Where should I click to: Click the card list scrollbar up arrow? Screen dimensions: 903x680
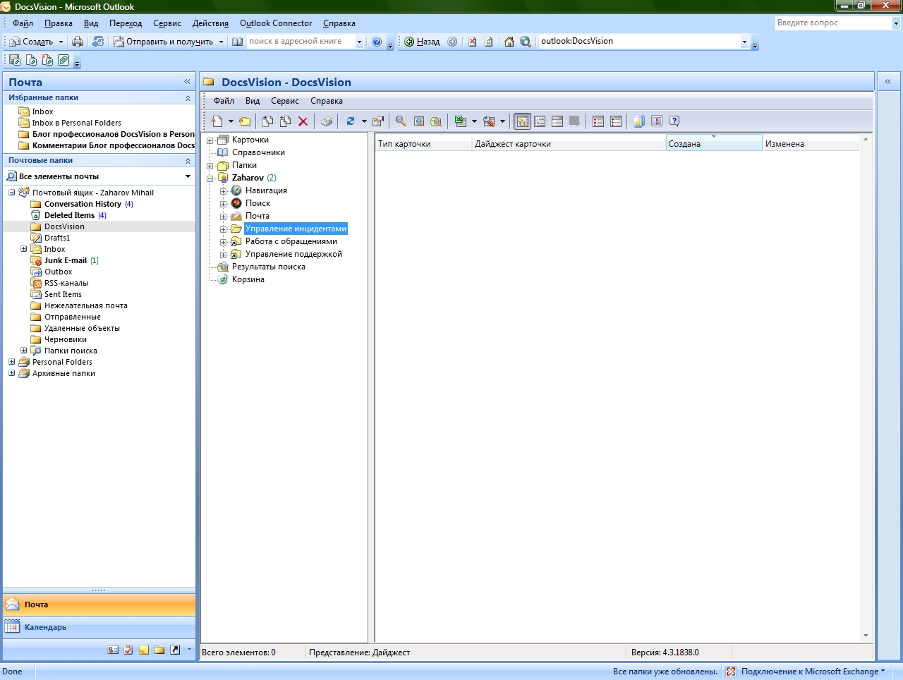coord(866,139)
